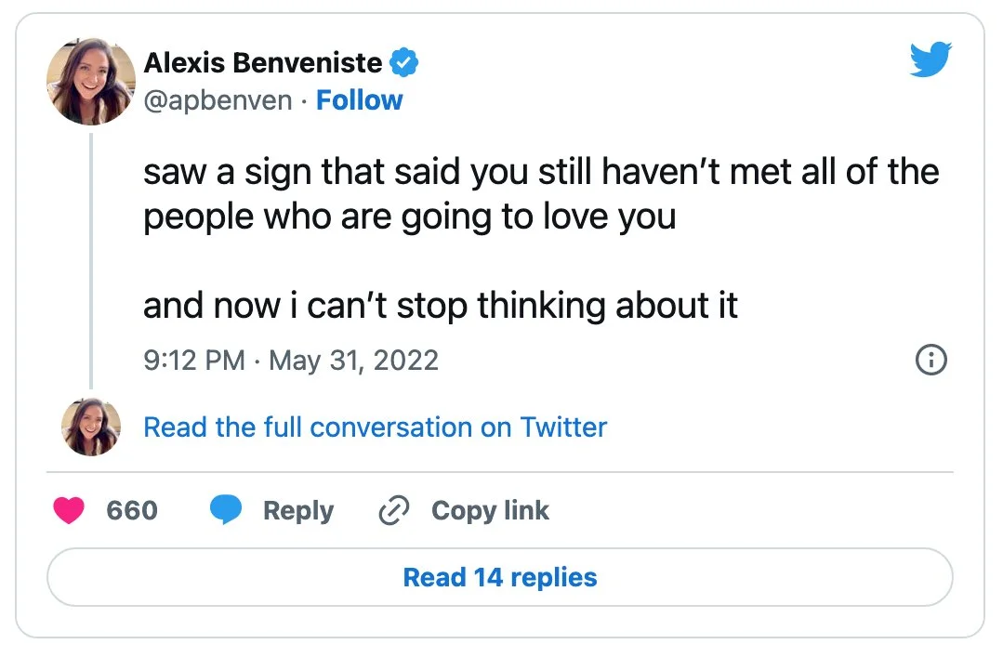Click the blue verified badge

tap(403, 63)
